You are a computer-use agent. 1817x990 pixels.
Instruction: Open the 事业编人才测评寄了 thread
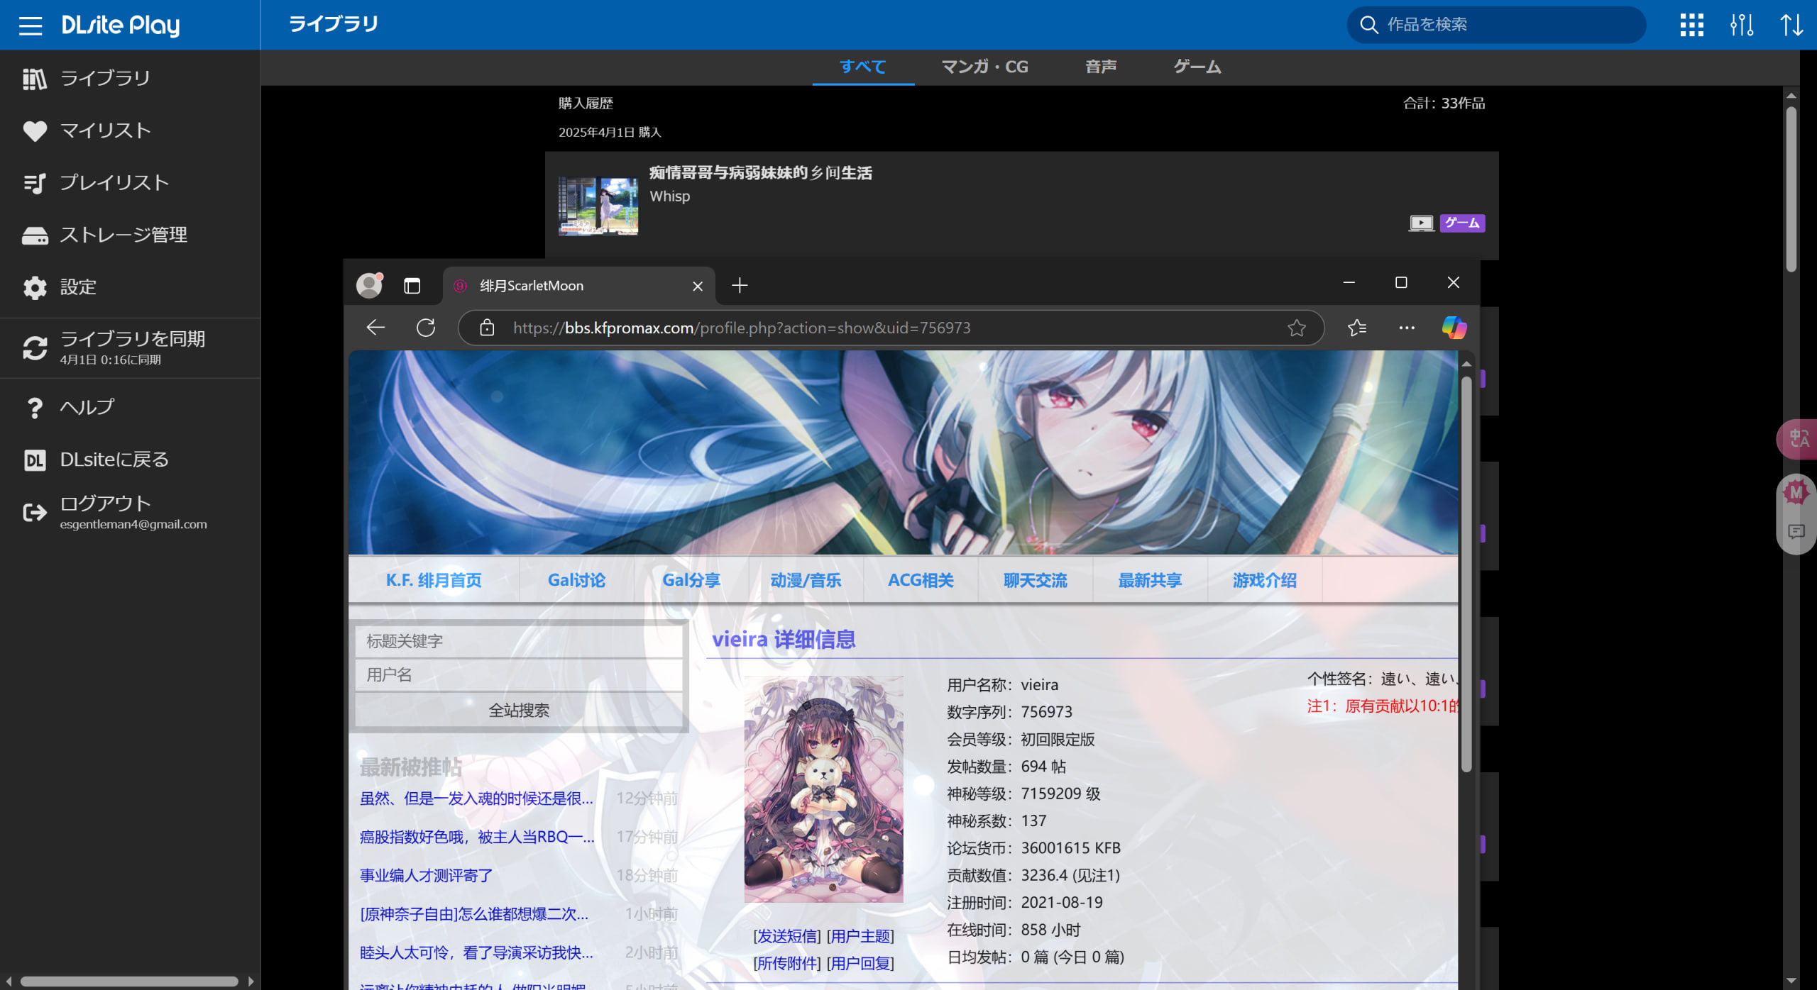coord(427,875)
